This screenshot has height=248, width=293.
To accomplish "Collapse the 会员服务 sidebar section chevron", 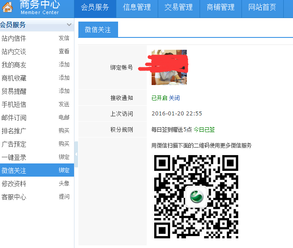I will [x=69, y=25].
